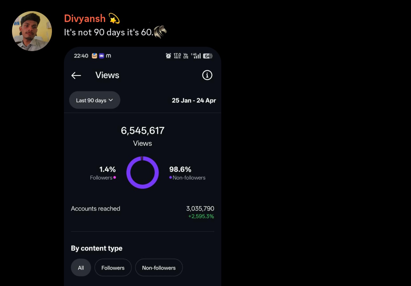Click the Accounts reached row

pyautogui.click(x=142, y=212)
